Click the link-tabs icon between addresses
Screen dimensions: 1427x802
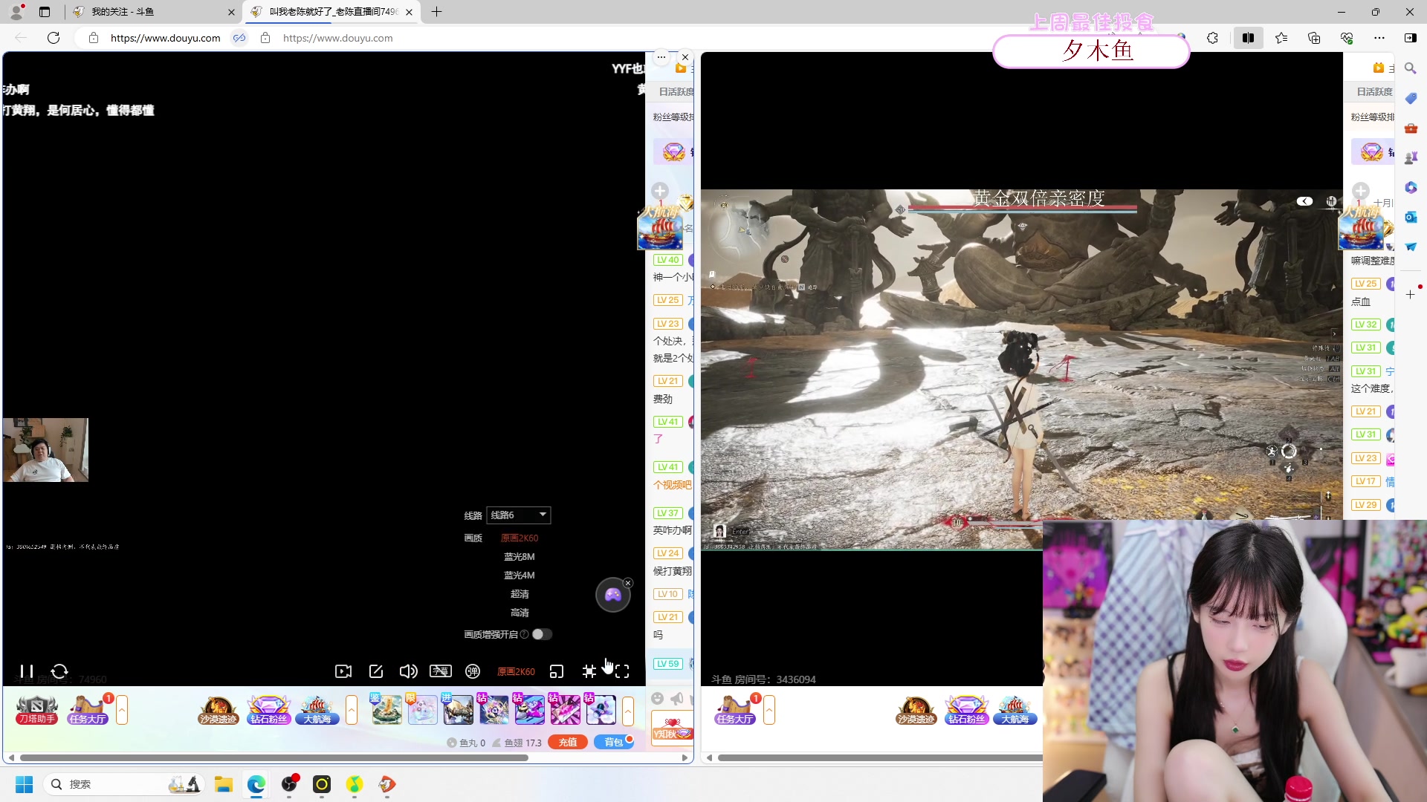coord(239,38)
